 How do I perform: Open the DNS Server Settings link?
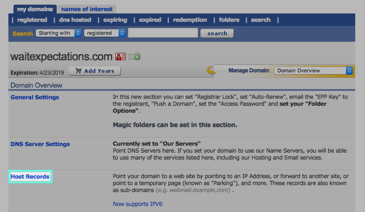coord(40,144)
